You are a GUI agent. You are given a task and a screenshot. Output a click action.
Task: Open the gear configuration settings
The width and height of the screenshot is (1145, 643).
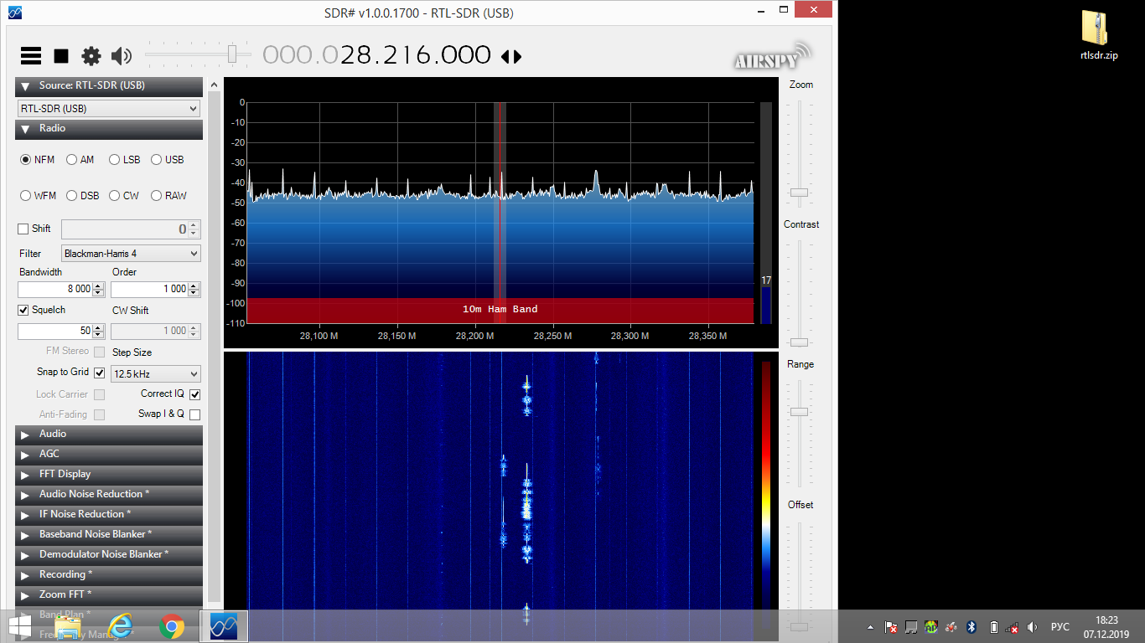tap(91, 56)
